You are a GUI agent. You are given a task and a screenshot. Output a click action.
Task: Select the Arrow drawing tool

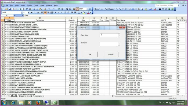(120, 9)
